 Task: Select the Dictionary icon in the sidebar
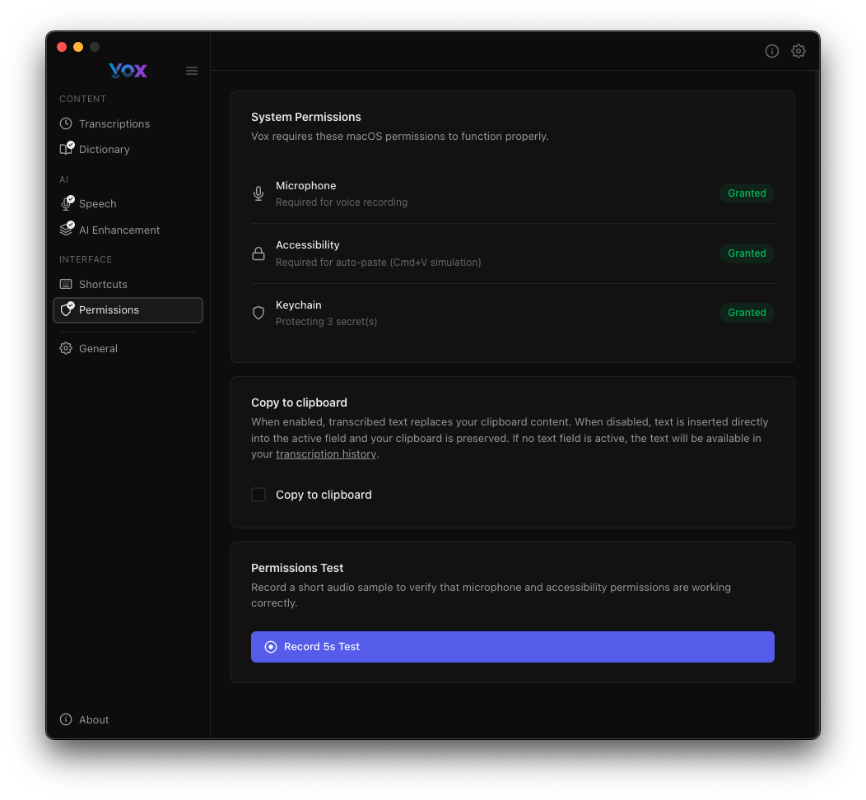coord(66,149)
